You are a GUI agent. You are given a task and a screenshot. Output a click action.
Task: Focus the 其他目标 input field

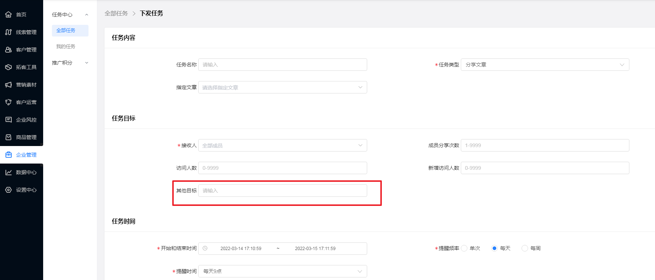283,191
